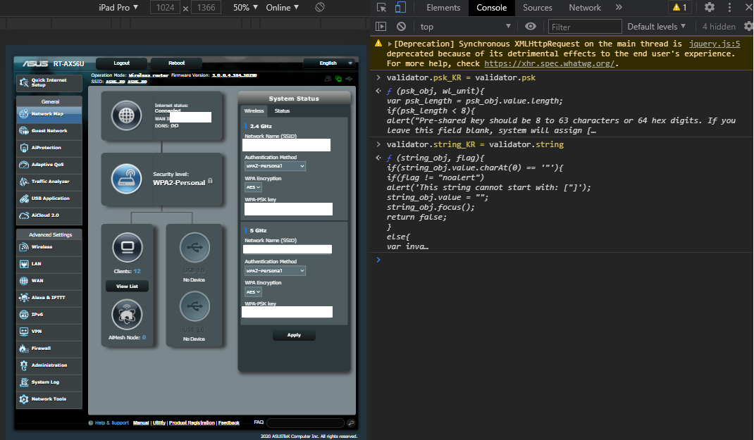Click Apply in System Status
Screen dimensions: 754x440
(x=294, y=335)
